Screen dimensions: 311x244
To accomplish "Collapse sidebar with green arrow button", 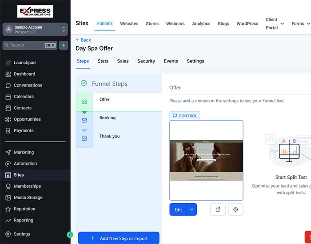I will tap(70, 235).
